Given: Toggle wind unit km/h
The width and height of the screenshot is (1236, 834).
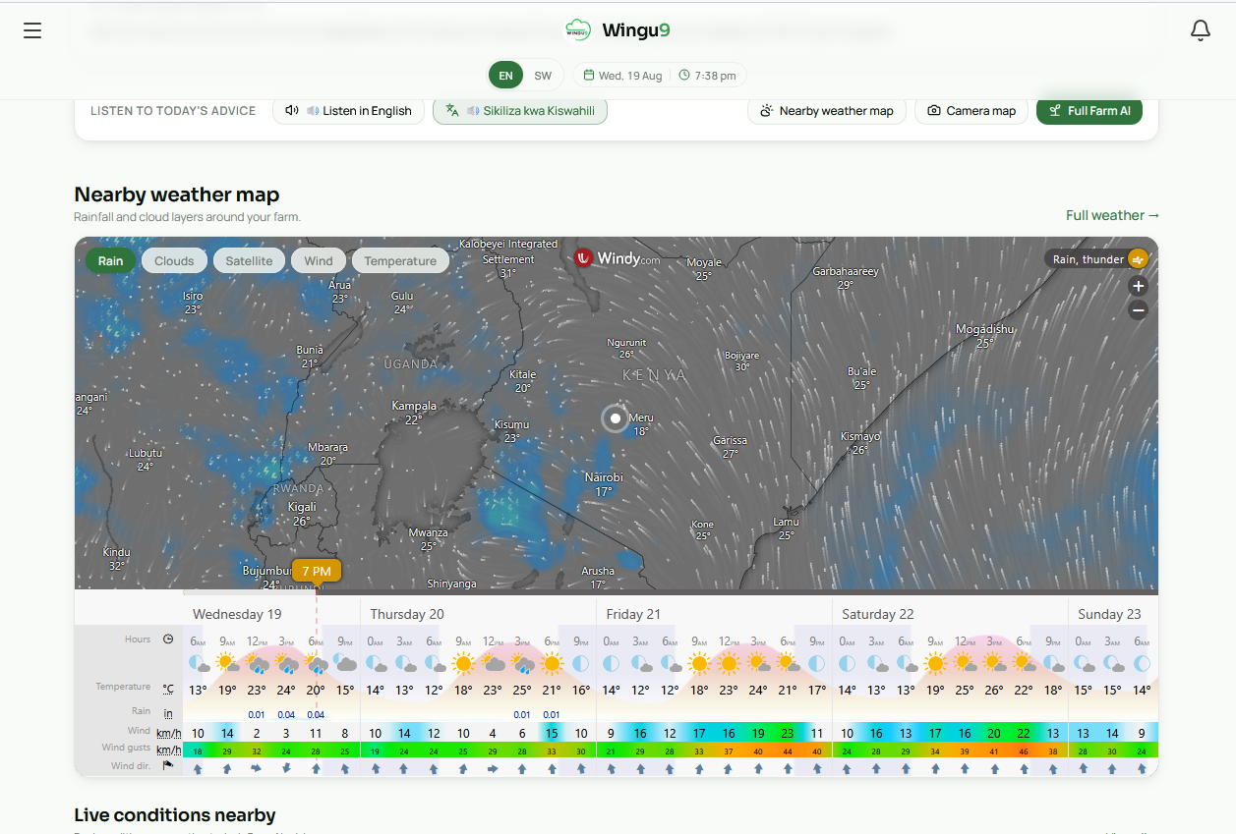Looking at the screenshot, I should (168, 732).
